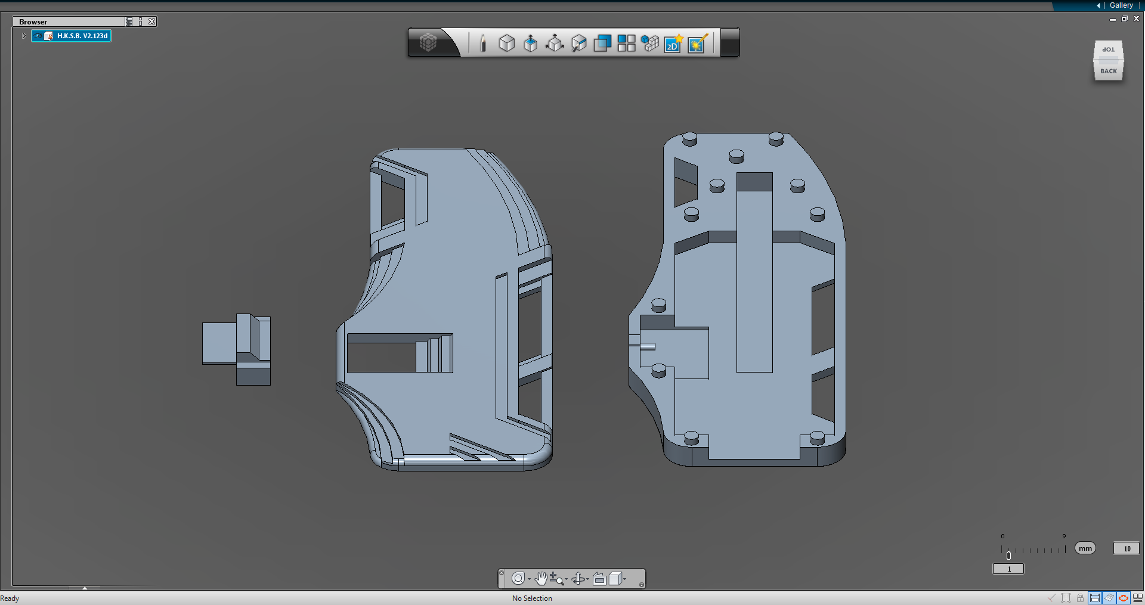Click the BACK face of view cube
The image size is (1145, 605).
[1109, 71]
